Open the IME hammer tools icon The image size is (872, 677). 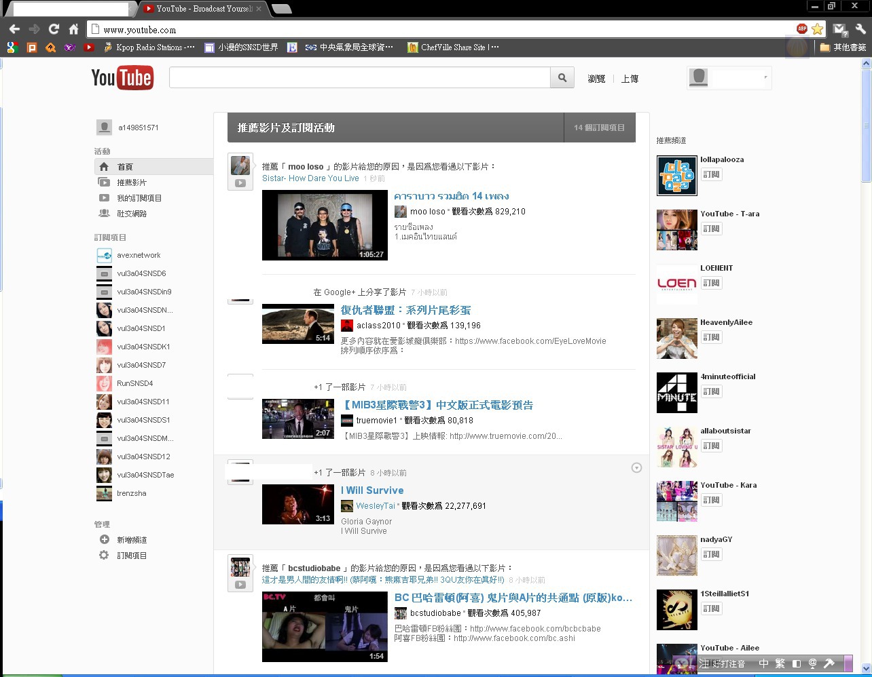coord(829,663)
